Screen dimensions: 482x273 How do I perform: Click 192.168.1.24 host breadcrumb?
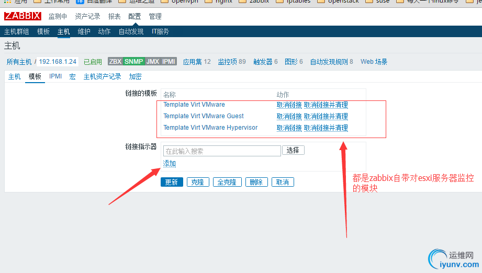(58, 62)
